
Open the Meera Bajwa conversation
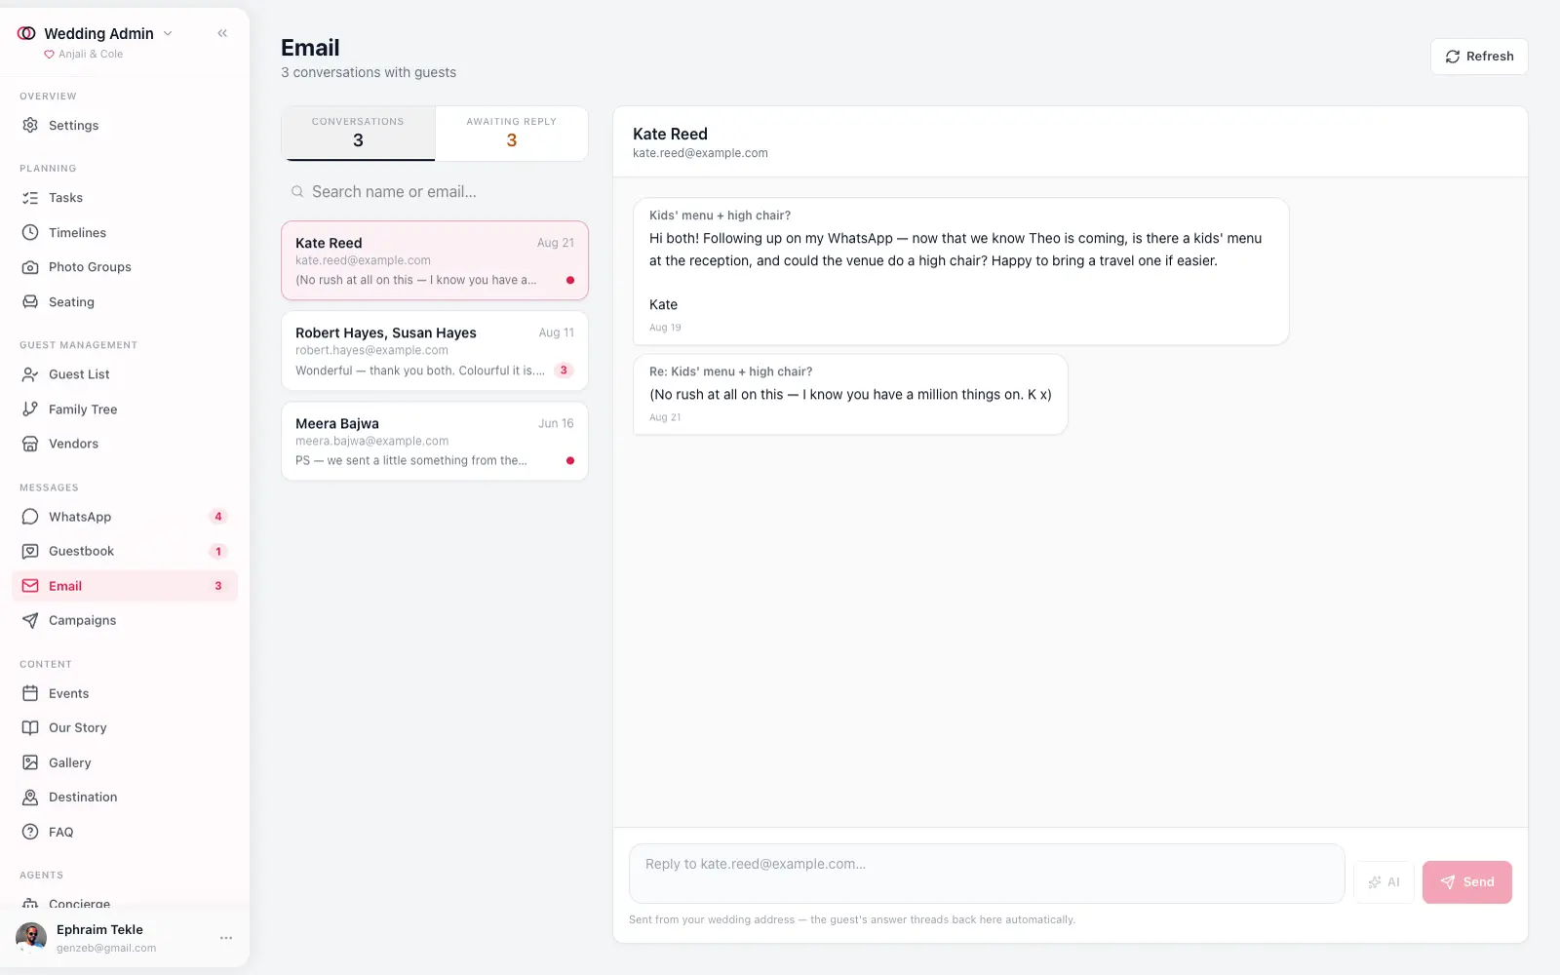[435, 442]
